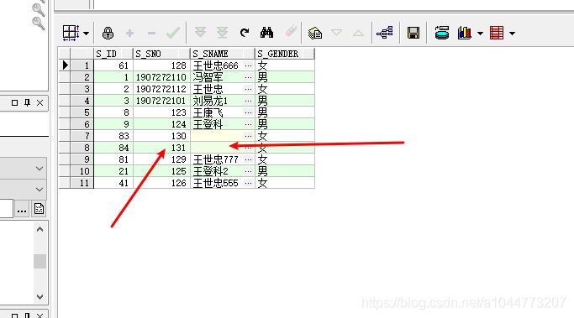Open query by example icon
Screen dimensions: 574x318
pyautogui.click(x=315, y=33)
